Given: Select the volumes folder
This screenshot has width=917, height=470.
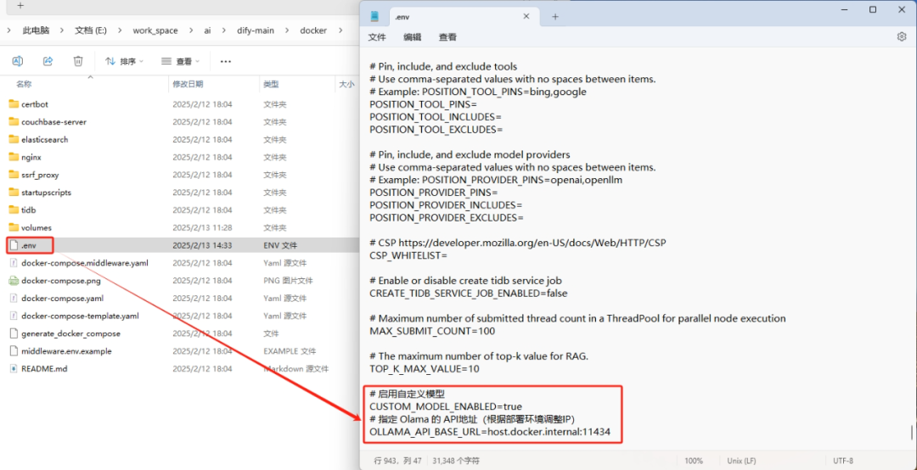Looking at the screenshot, I should (x=37, y=227).
